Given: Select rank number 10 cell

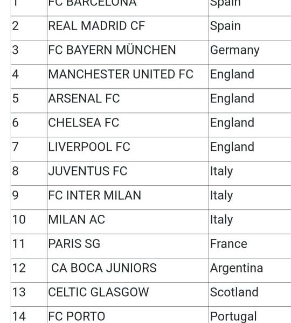Looking at the screenshot, I should (29, 222).
